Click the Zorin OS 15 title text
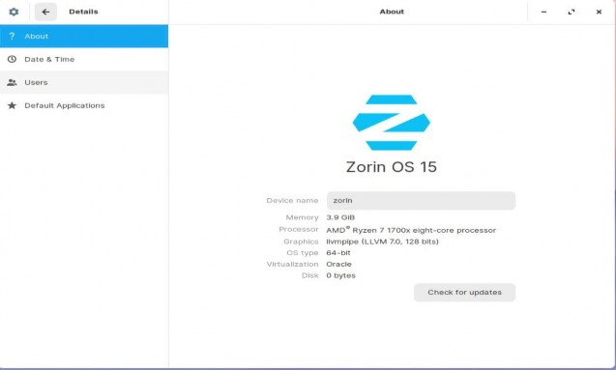616x370 pixels. [392, 167]
